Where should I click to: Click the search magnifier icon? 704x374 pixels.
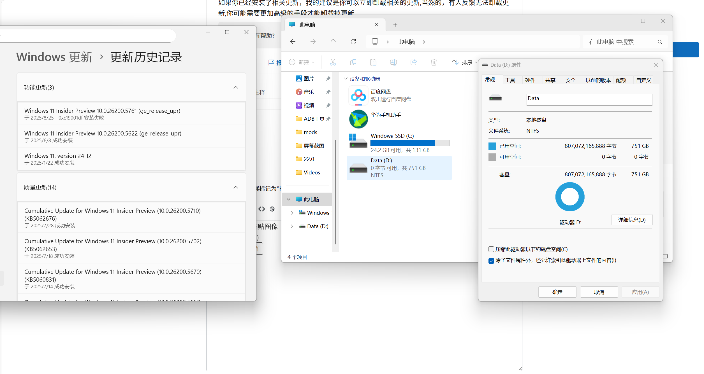(x=660, y=42)
